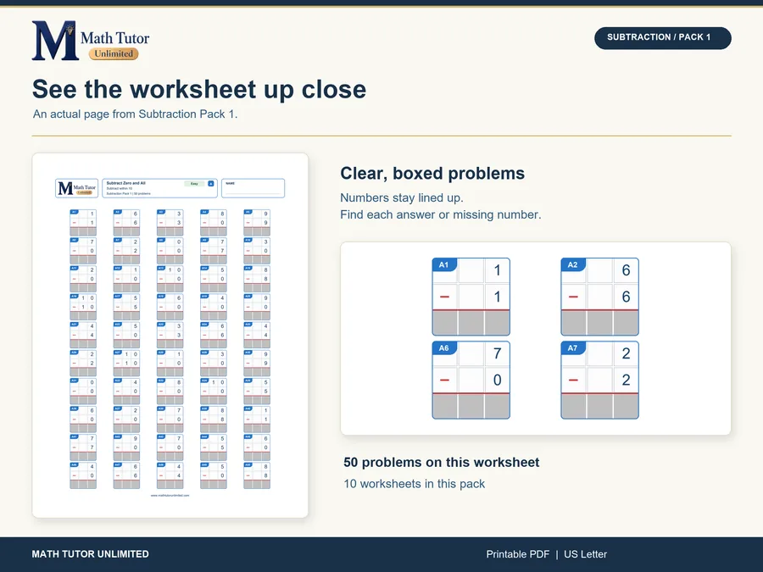Click the red minus sign in problem A1
Image resolution: width=763 pixels, height=572 pixels.
coord(444,297)
